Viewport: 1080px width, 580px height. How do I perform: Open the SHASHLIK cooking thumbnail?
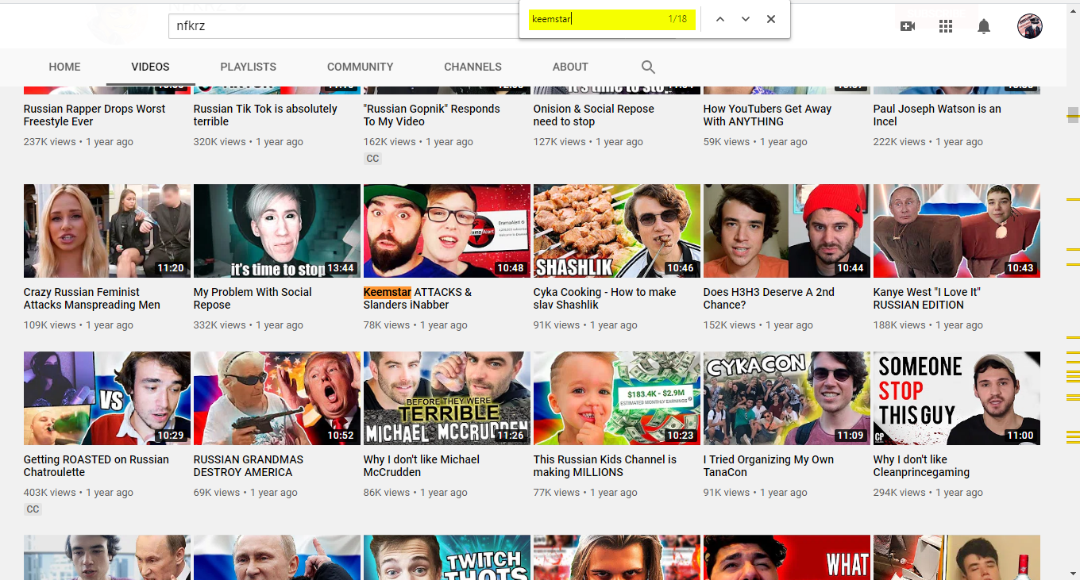(617, 231)
